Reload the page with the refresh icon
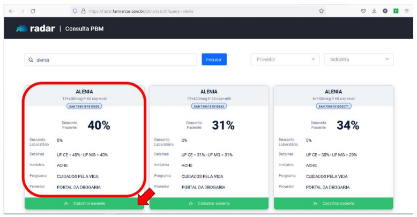 coord(33,11)
